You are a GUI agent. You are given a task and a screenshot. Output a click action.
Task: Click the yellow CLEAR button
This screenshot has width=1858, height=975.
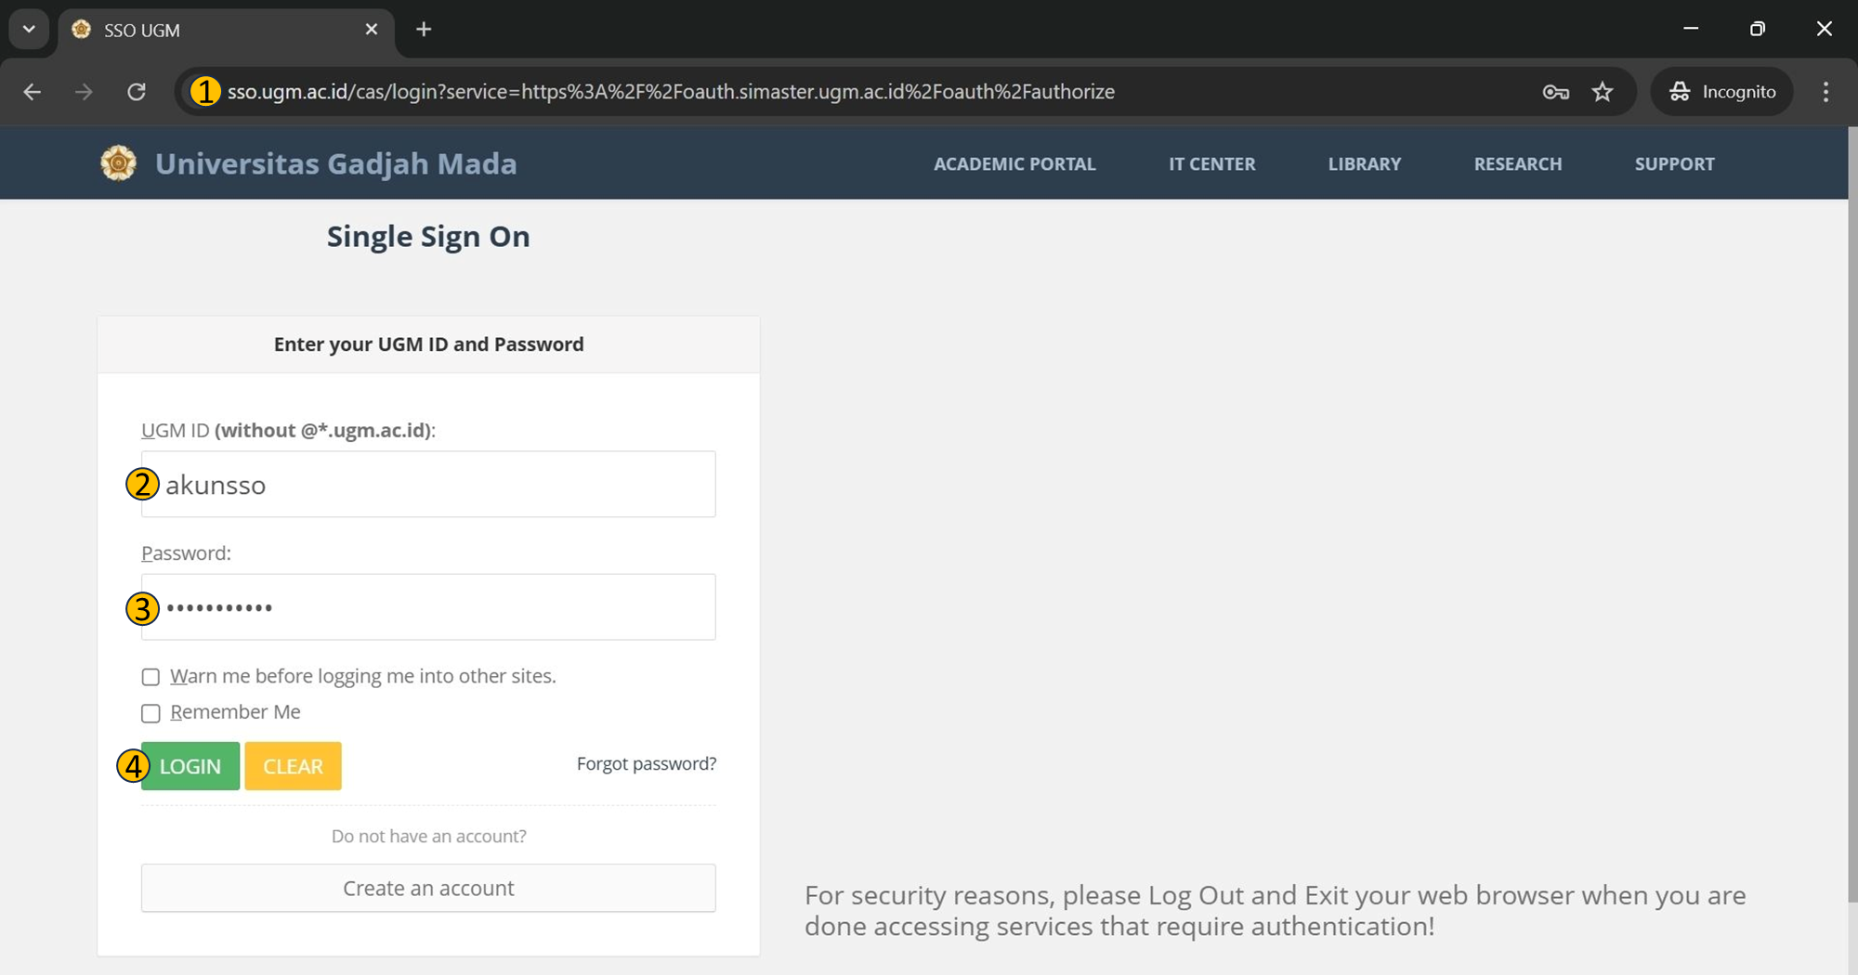[x=293, y=766]
